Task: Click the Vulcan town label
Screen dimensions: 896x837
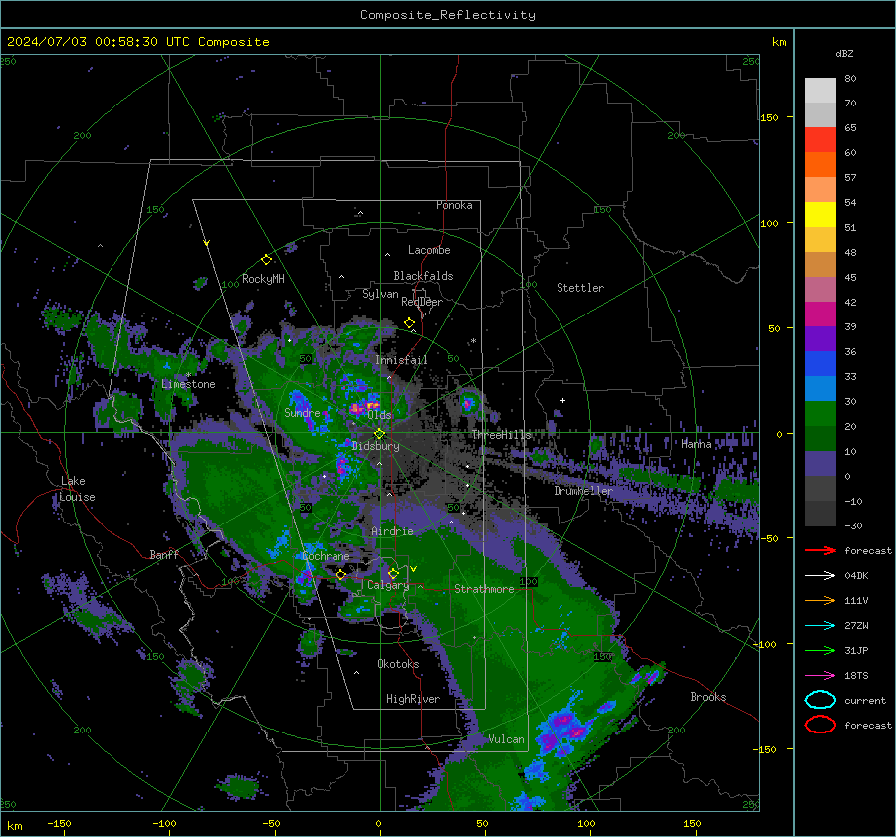Action: 506,739
